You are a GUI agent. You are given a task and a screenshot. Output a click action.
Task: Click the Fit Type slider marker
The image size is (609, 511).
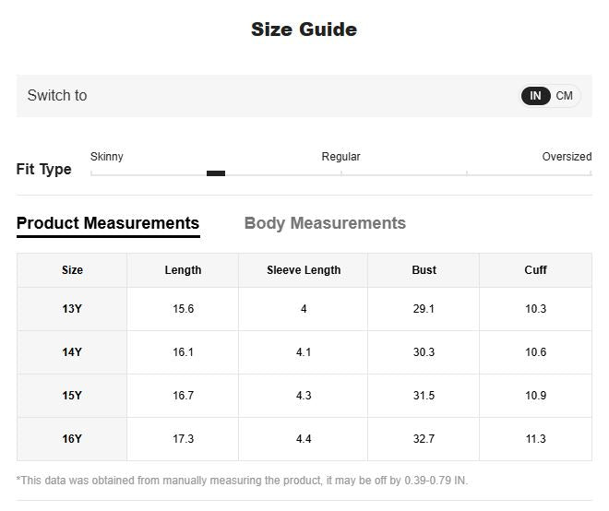coord(216,173)
